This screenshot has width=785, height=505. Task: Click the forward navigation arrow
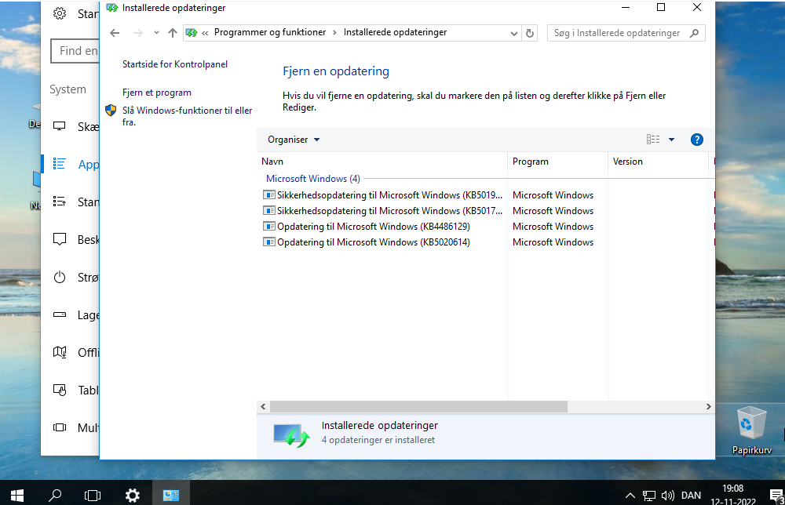tap(137, 33)
